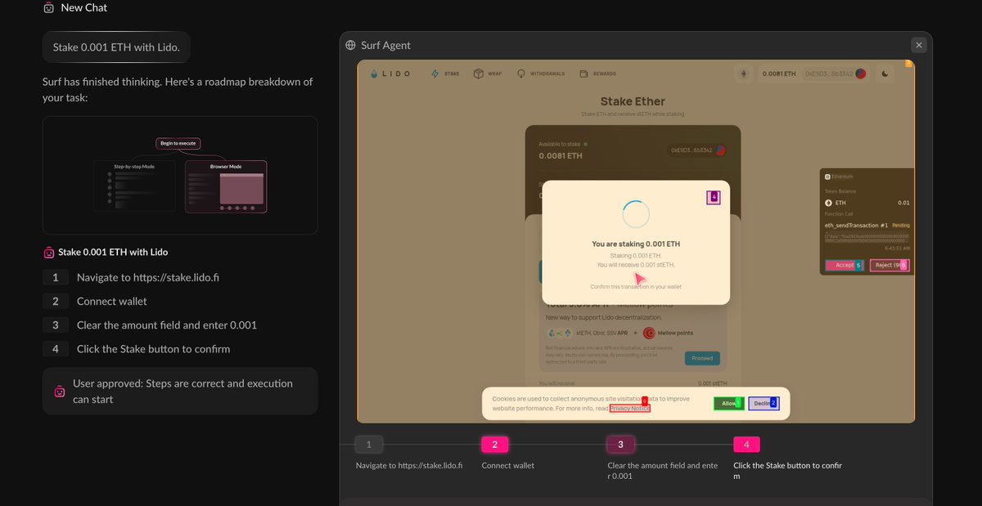This screenshot has width=982, height=506.
Task: Open the Privacy Notice link
Action: tap(629, 408)
